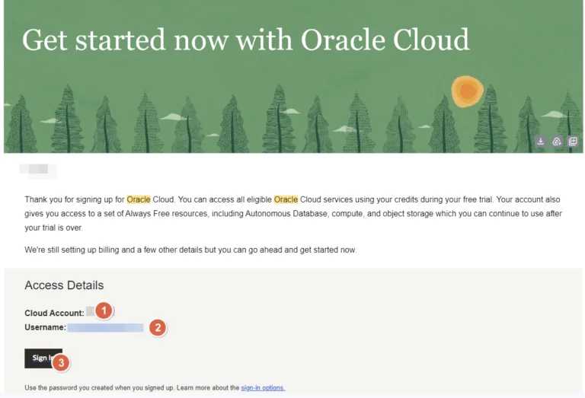The image size is (585, 398).
Task: Click the "Get started now with Oracle Cloud" title
Action: (x=245, y=40)
